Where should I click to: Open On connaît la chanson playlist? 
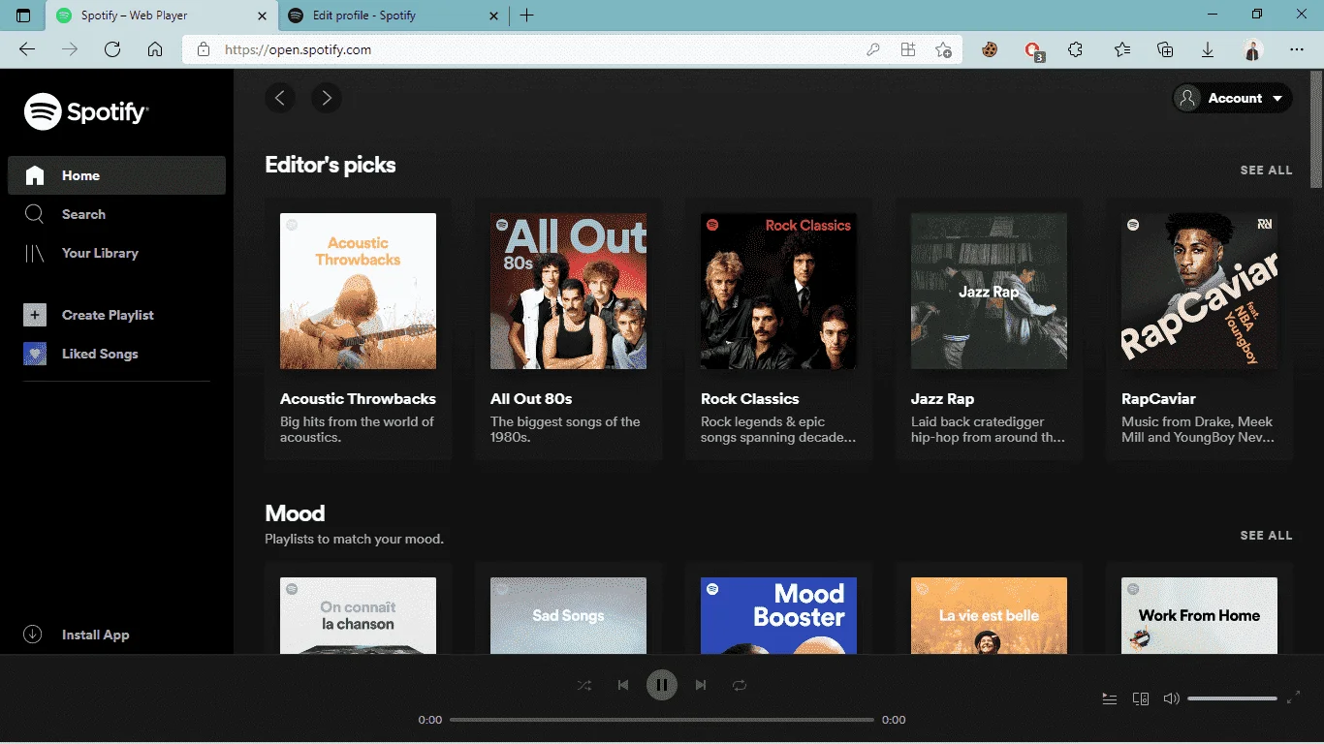(x=358, y=615)
